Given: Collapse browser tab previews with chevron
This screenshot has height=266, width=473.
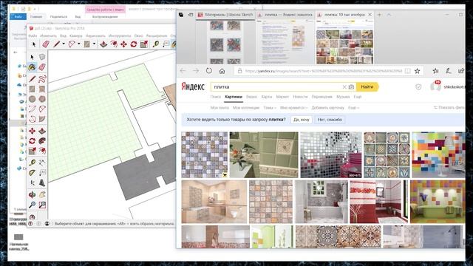Looking at the screenshot, I should 389,15.
